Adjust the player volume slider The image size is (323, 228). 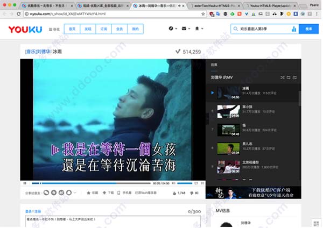(x=185, y=183)
